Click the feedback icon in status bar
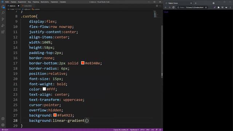The width and height of the screenshot is (233, 131). click(x=157, y=130)
